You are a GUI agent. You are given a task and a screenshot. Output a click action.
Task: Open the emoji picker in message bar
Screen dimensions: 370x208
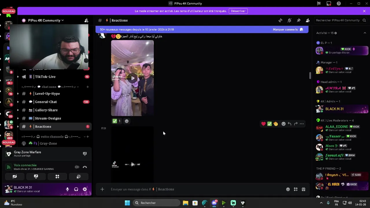[288, 189]
